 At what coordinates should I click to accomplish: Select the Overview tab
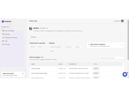click(34, 37)
